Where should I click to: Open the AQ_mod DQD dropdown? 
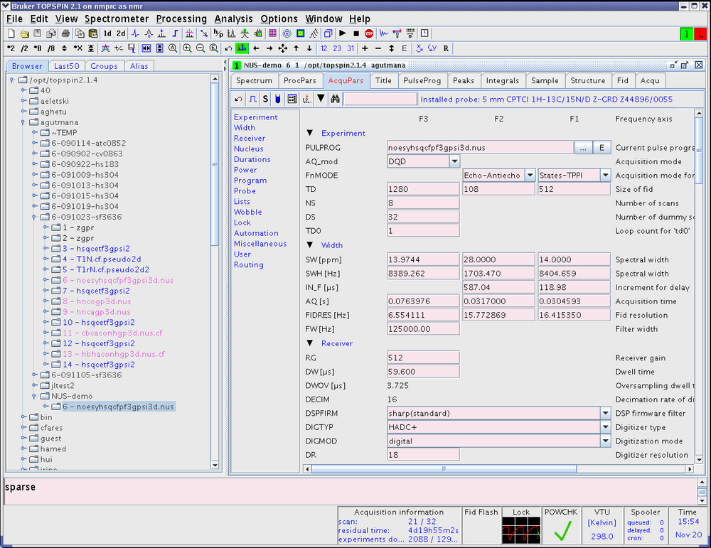click(454, 161)
